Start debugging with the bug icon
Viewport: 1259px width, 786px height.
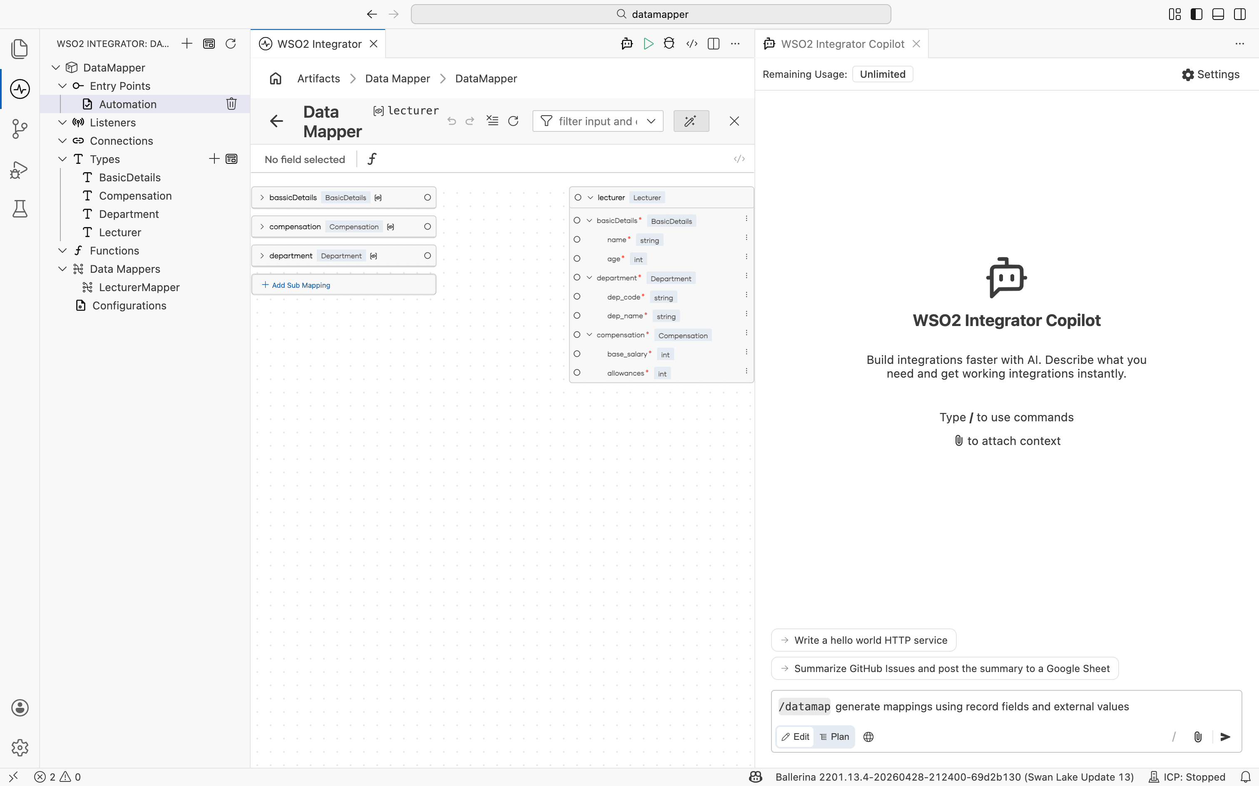click(669, 44)
